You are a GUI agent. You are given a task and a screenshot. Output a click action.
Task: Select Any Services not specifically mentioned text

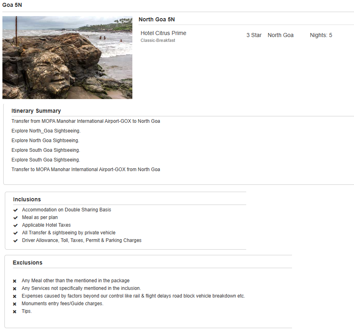click(81, 288)
